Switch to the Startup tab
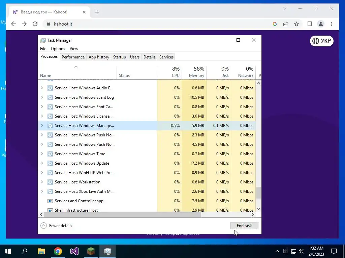345x258 pixels. (x=120, y=57)
